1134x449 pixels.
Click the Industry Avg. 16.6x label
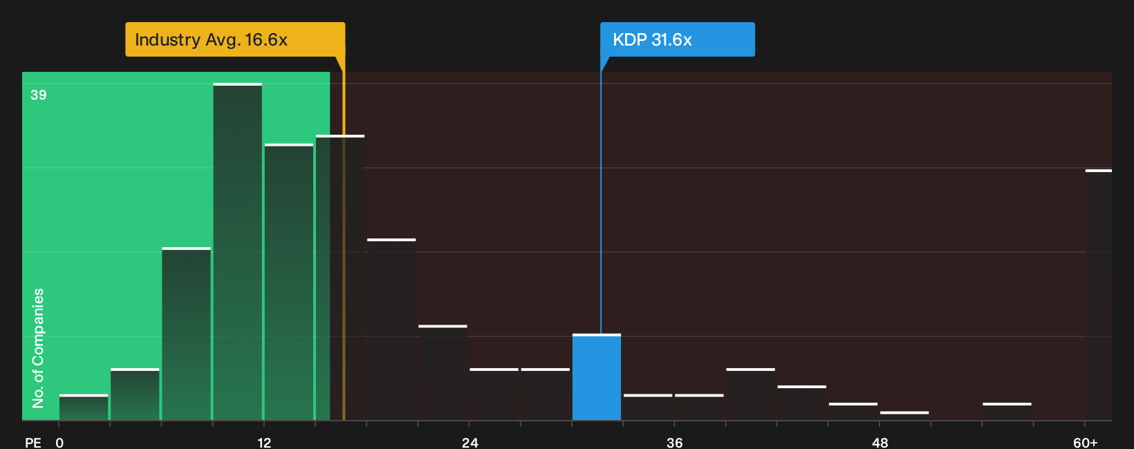(235, 39)
